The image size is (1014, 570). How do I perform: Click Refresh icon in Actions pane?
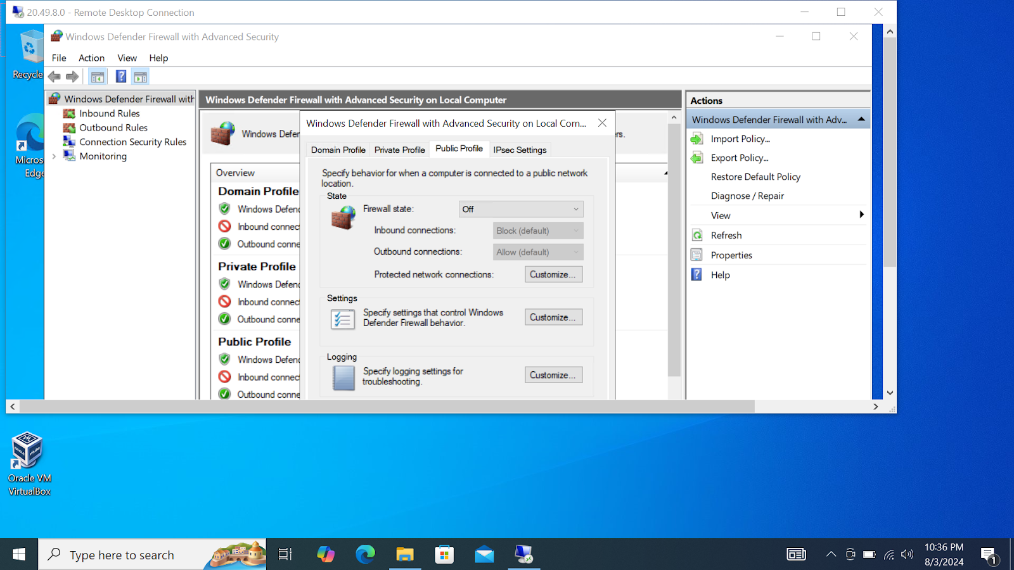pos(697,235)
